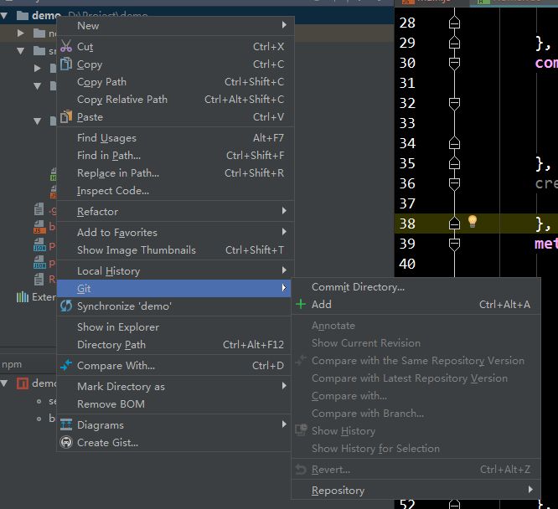Click the Create Gist GitHub icon
Viewport: 558px width, 509px height.
(66, 443)
